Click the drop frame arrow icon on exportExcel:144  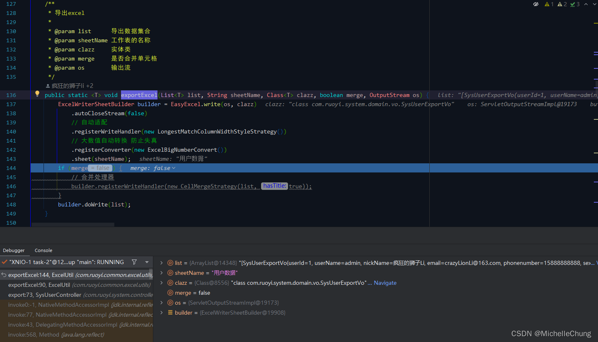[4, 274]
